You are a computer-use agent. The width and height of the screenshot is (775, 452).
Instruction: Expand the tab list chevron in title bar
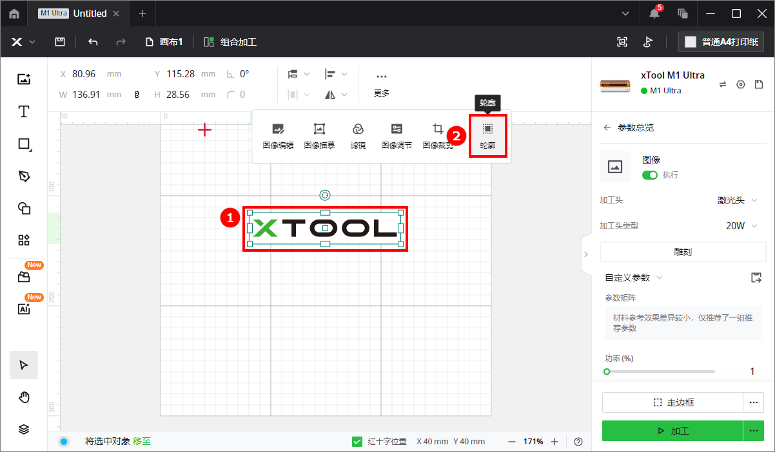click(625, 14)
